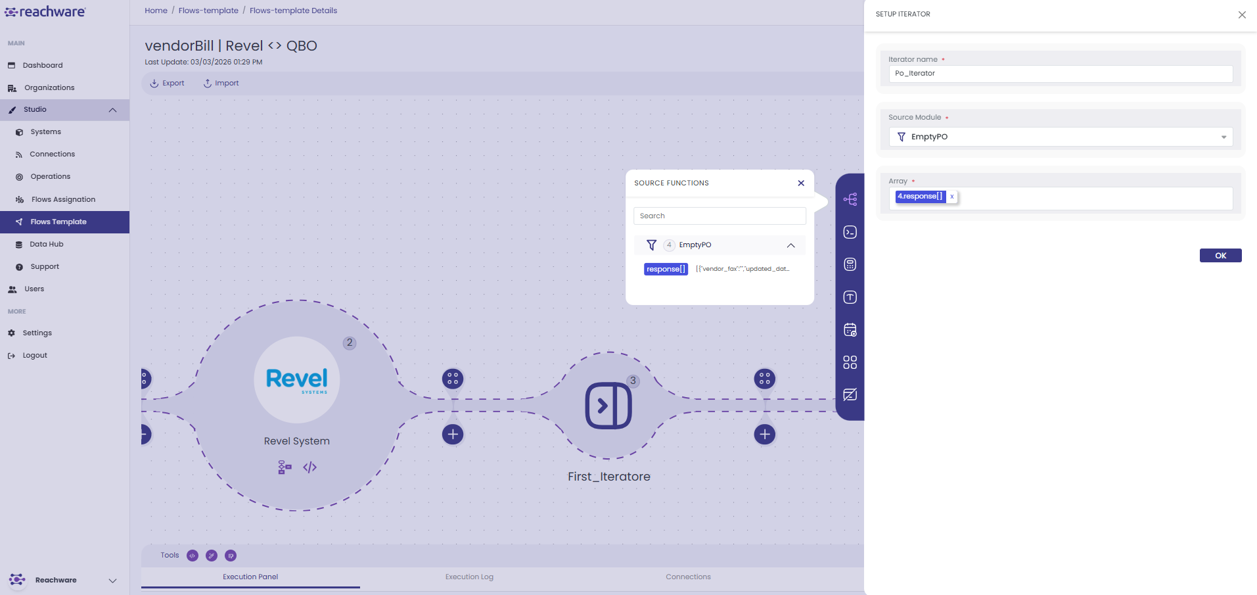Select the Revel System node logo
The image size is (1257, 595).
(x=297, y=380)
